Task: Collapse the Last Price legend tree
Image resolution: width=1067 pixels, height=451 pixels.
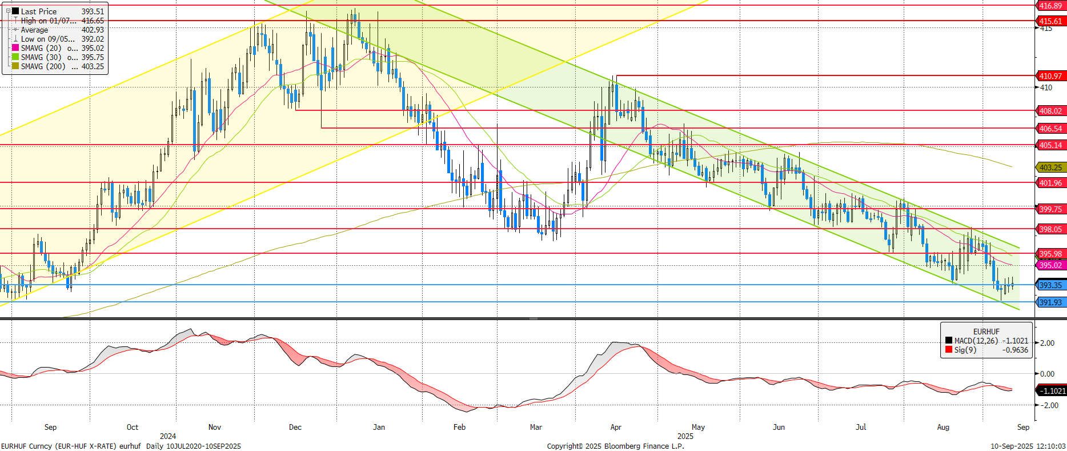Action: [x=7, y=11]
